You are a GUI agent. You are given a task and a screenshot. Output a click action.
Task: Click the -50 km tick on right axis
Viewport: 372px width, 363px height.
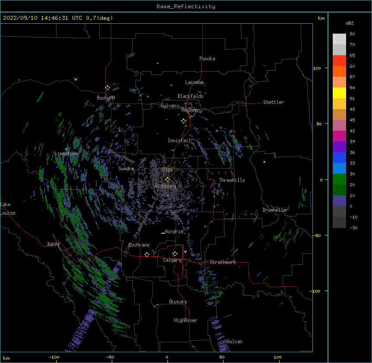tap(317, 235)
